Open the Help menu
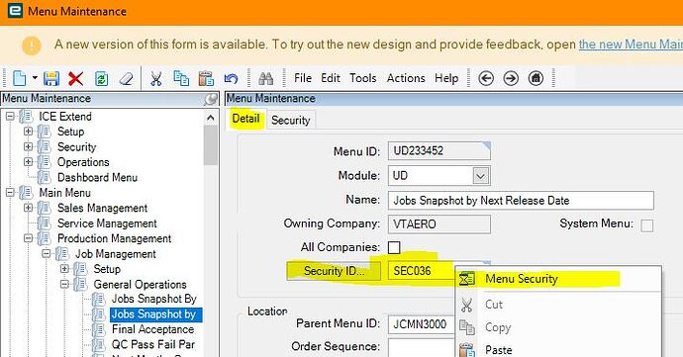 (x=446, y=78)
